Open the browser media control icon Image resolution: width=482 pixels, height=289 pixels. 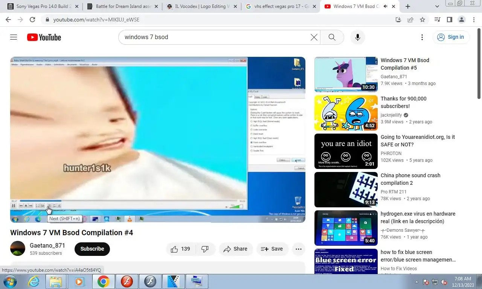(x=437, y=20)
